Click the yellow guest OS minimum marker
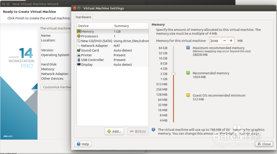The image size is (277, 154). coord(188,95)
